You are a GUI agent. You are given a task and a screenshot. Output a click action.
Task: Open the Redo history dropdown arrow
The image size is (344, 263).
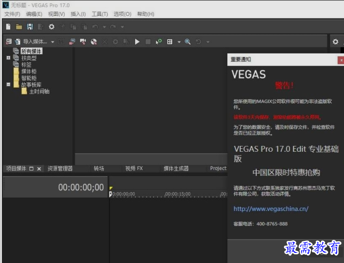[x=123, y=27]
